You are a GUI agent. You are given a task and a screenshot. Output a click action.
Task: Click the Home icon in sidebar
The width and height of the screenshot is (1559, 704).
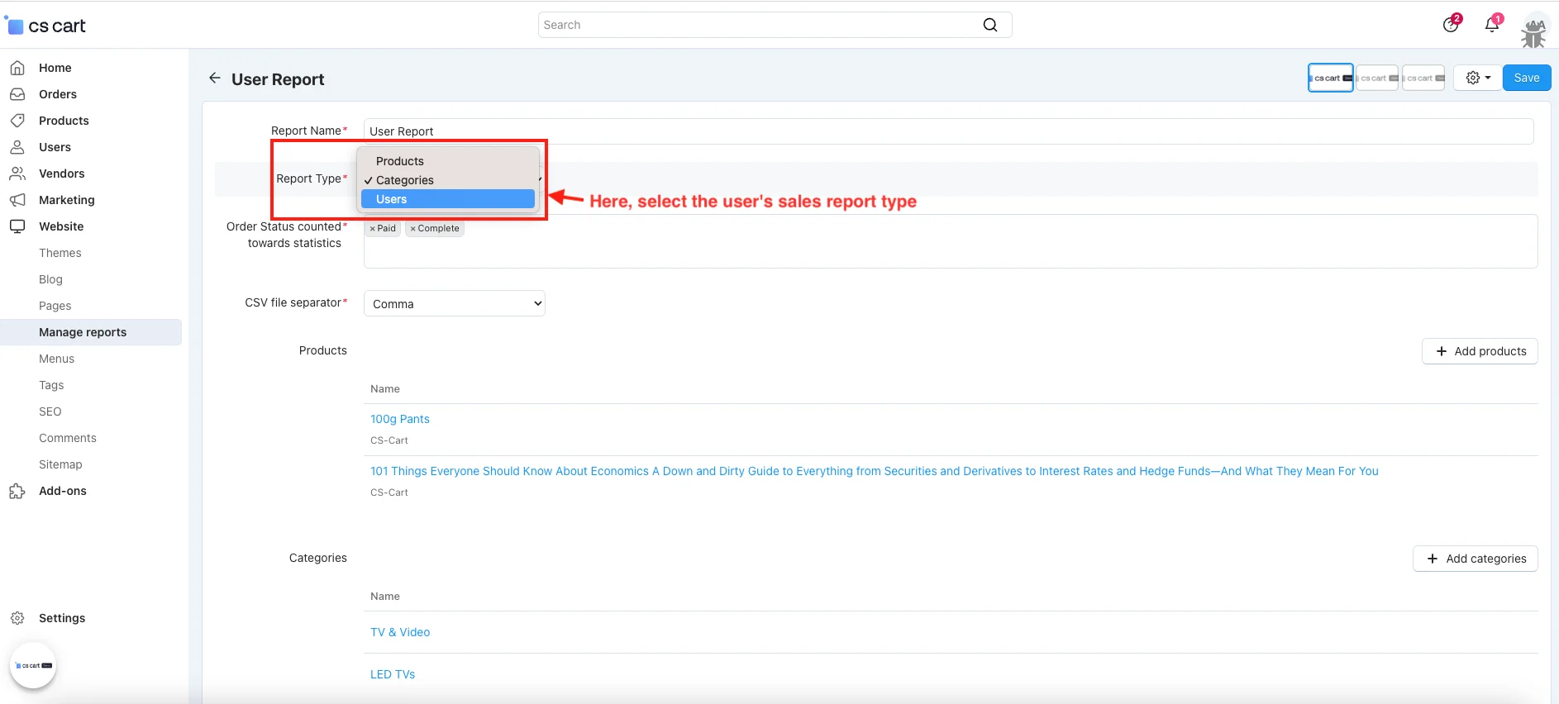(17, 68)
